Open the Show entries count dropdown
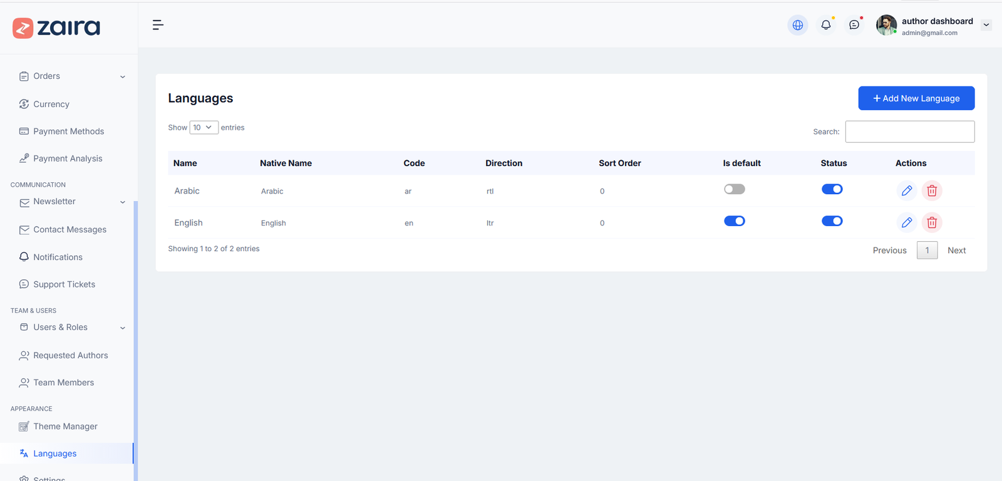Screen dimensions: 1002x481 [204, 127]
